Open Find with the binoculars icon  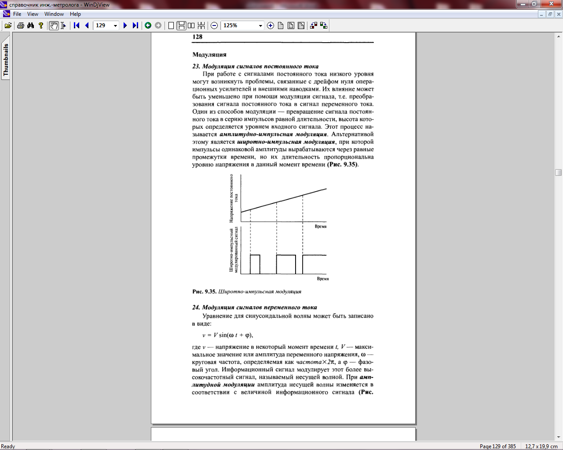[31, 25]
